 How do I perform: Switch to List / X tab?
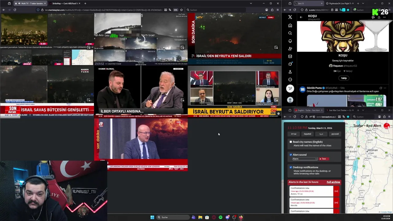309,3
